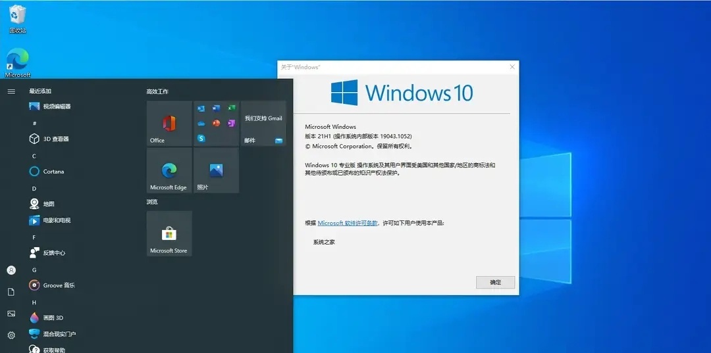
Task: Open 地图 (Maps) app
Action: tap(41, 204)
